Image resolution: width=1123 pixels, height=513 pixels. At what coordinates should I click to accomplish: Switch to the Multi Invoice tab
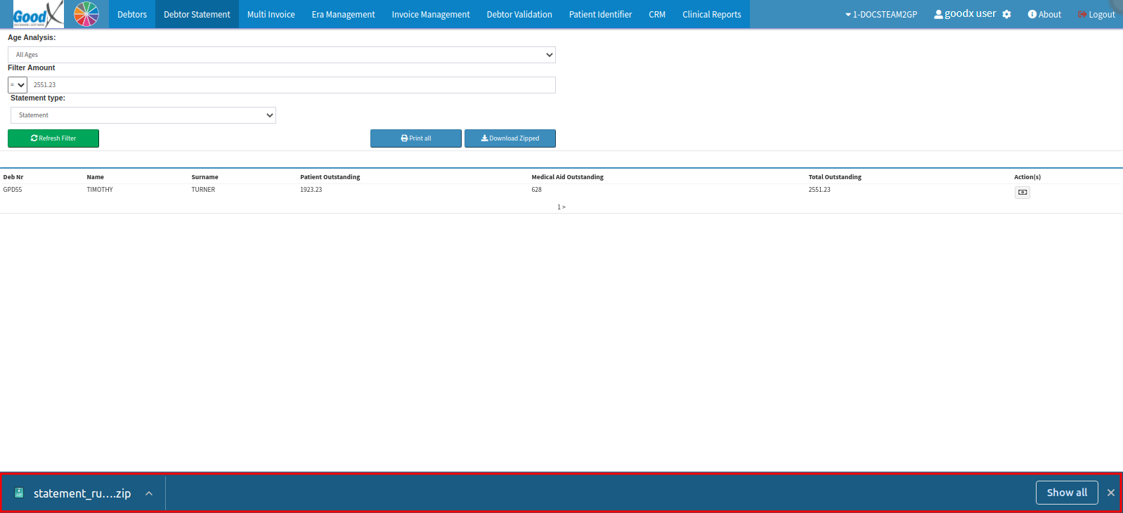[x=271, y=14]
